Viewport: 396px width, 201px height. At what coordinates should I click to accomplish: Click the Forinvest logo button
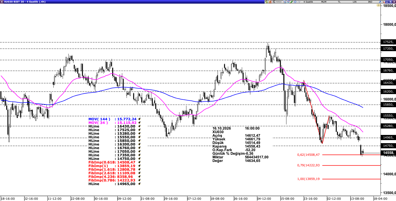coord(277,2)
